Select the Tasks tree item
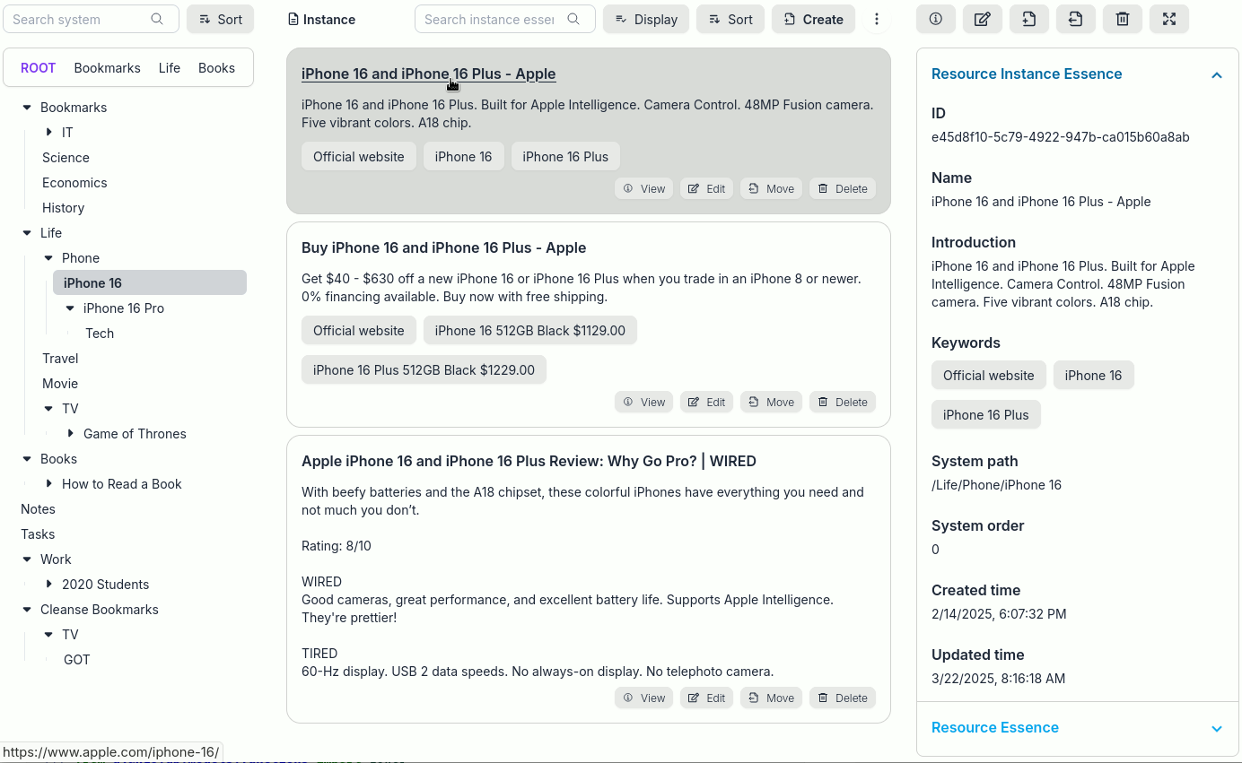Viewport: 1242px width, 763px height. tap(38, 534)
